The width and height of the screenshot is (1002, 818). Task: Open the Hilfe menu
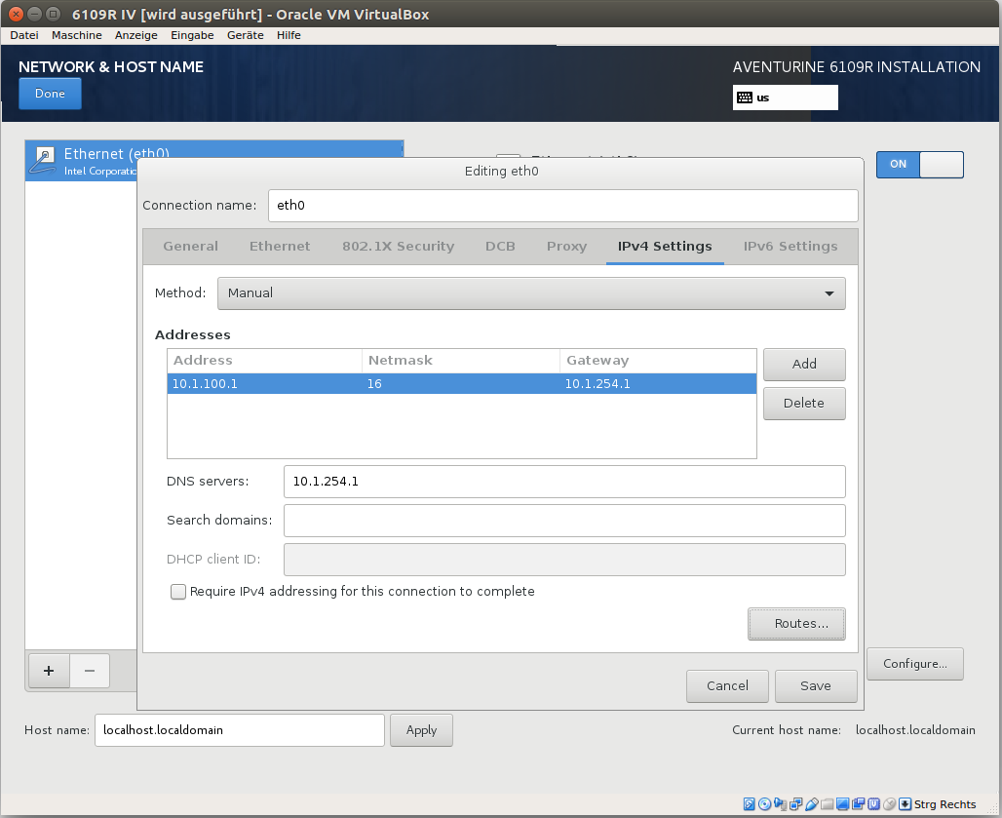pyautogui.click(x=289, y=35)
